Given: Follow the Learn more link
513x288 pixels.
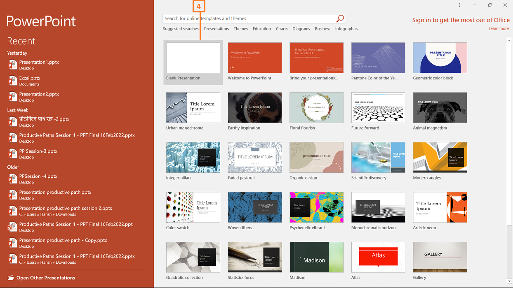Looking at the screenshot, I should click(x=499, y=29).
